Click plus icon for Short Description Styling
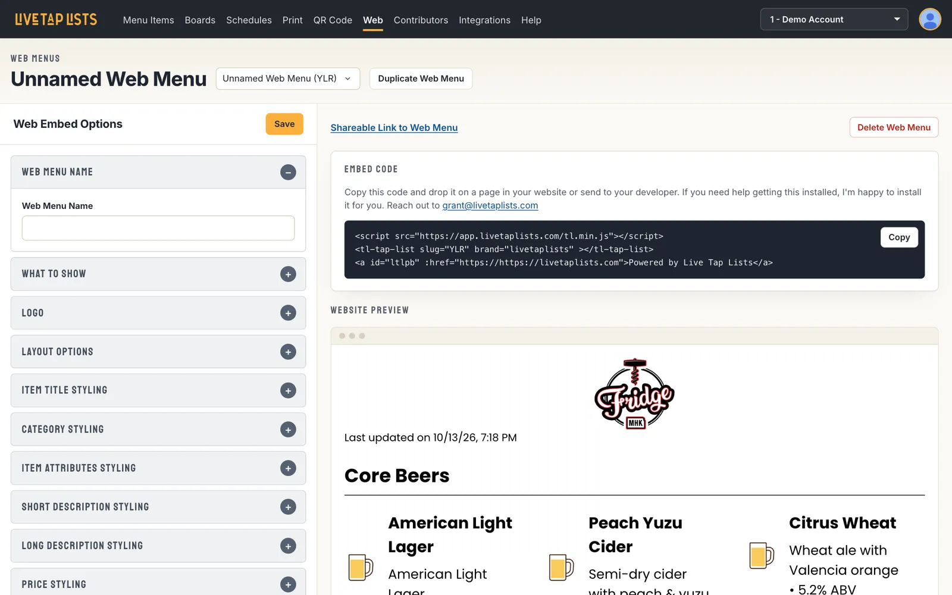952x595 pixels. pos(288,507)
